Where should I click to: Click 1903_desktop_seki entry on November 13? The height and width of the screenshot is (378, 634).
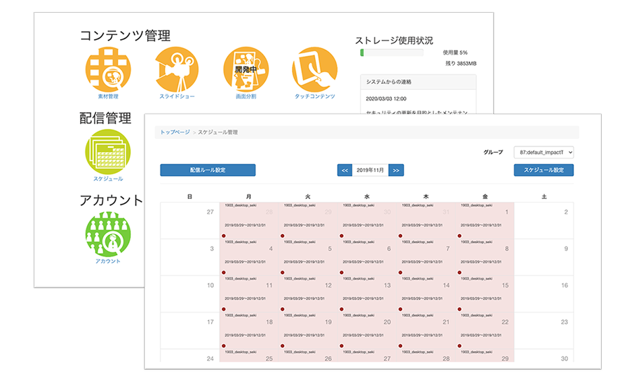click(359, 279)
